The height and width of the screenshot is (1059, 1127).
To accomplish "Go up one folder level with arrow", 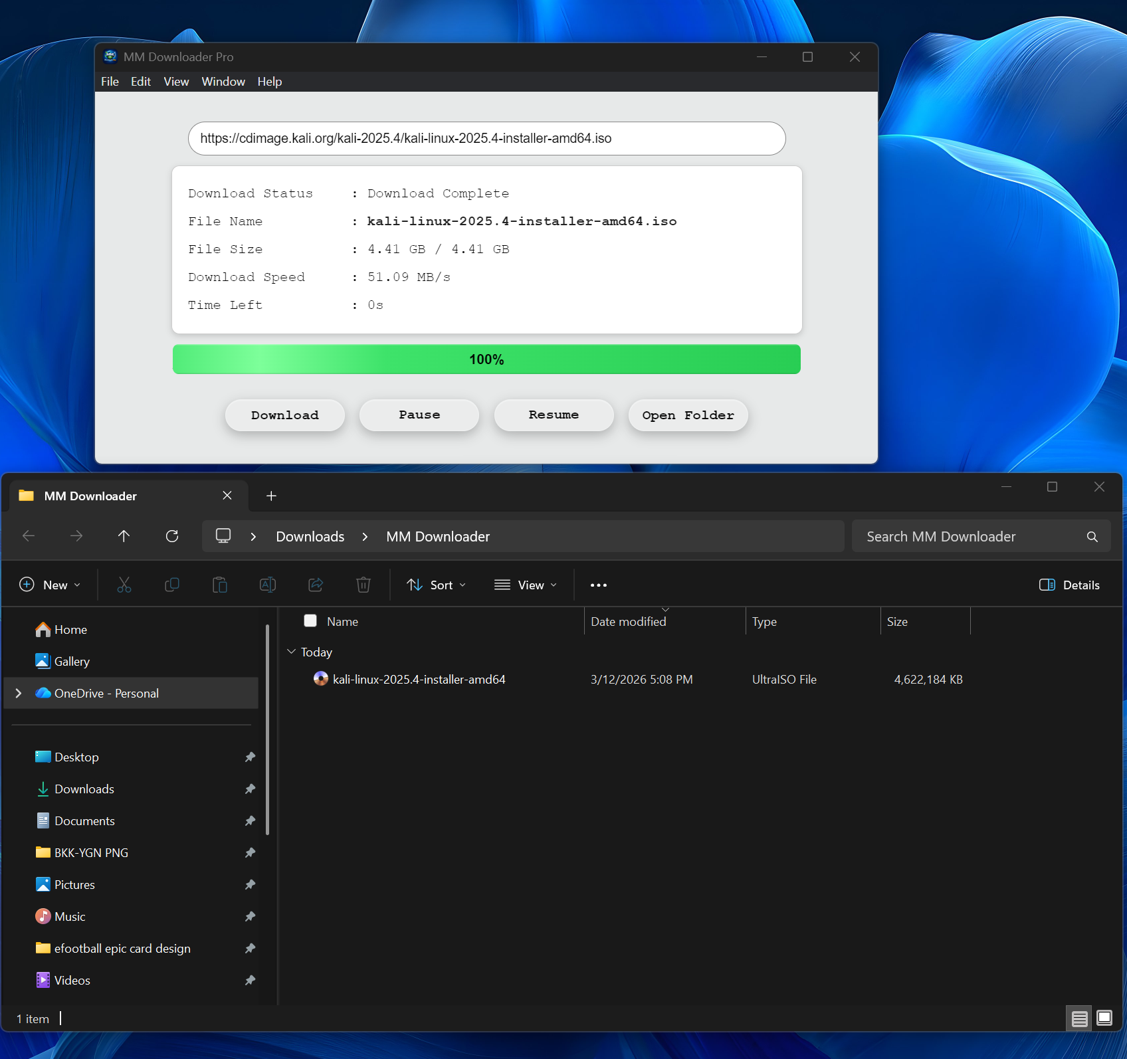I will coord(124,536).
